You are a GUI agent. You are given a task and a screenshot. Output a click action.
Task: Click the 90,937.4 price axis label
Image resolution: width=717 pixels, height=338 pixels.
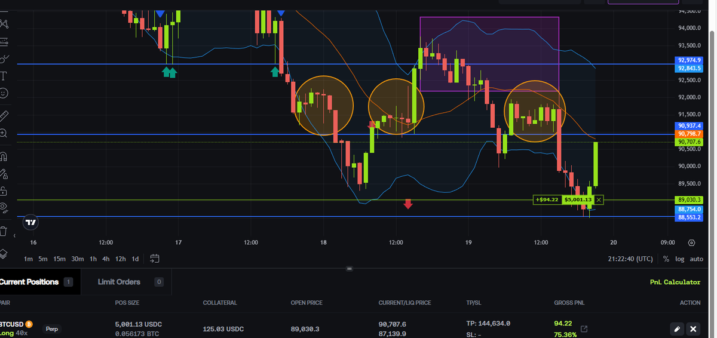click(690, 125)
